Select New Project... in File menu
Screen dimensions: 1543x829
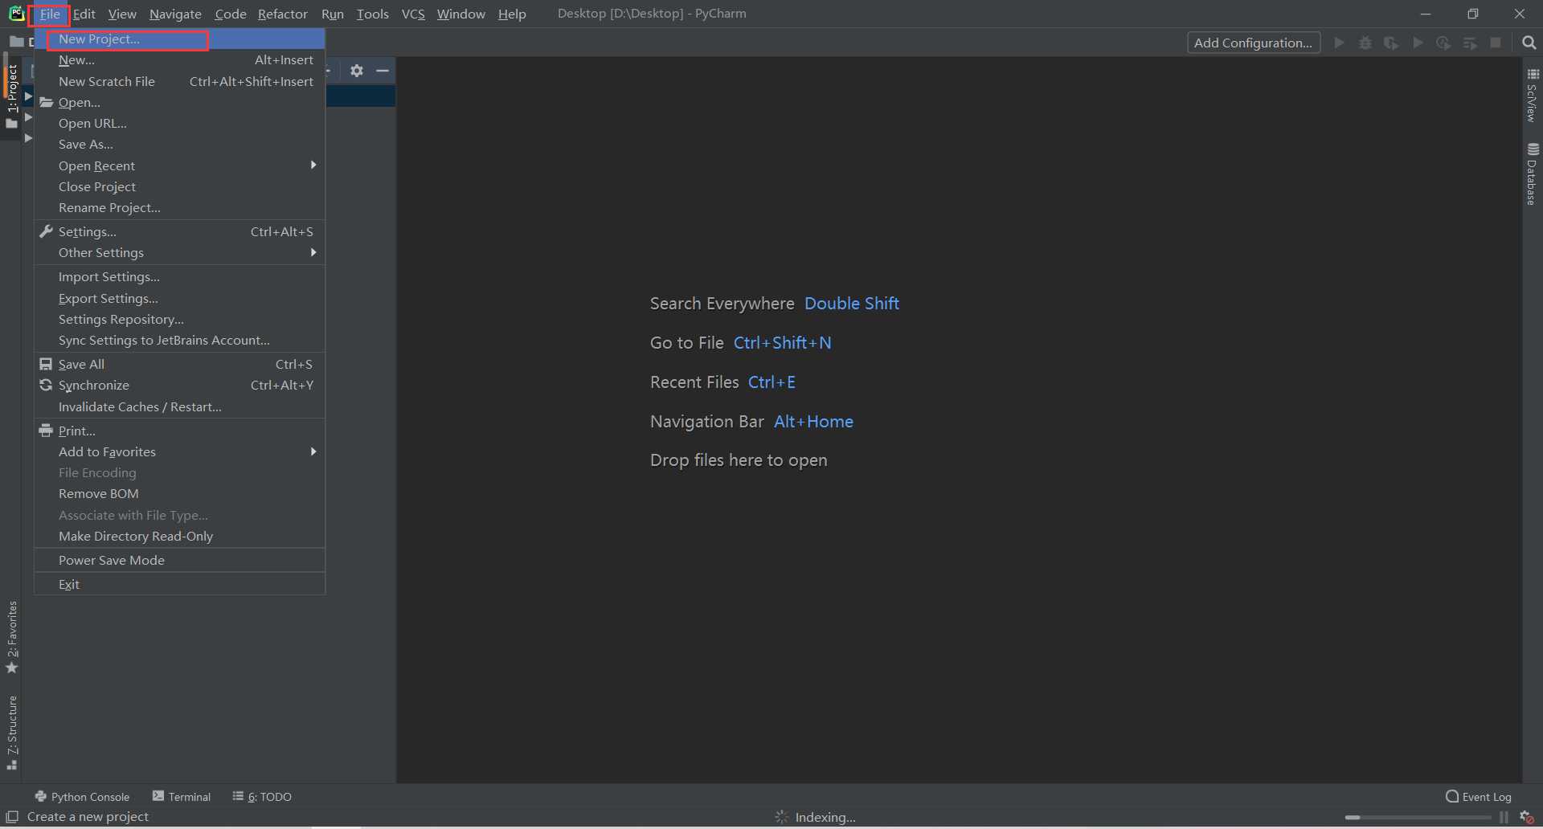pyautogui.click(x=179, y=39)
